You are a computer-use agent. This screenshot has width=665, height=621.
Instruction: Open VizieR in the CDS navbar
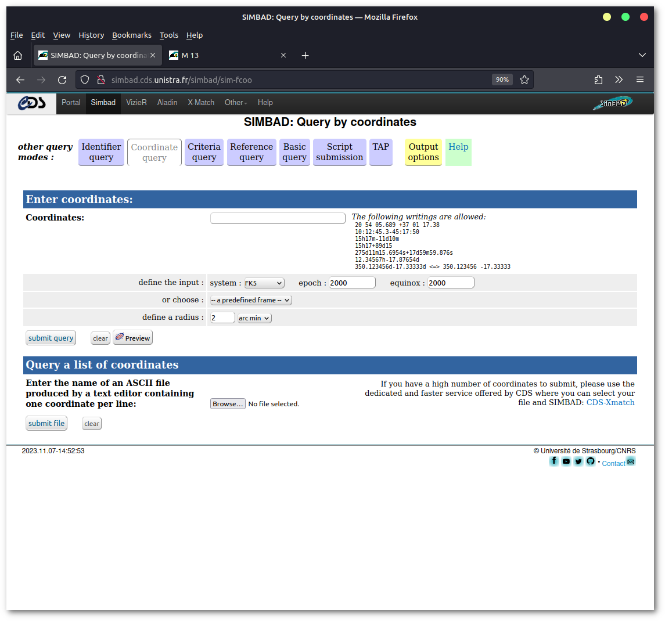click(136, 103)
